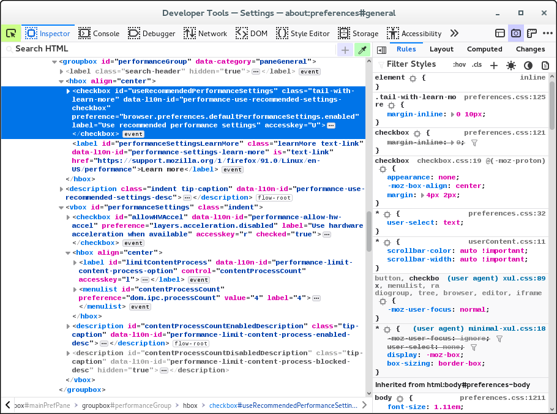Screen dimensions: 557x414
Task: Toggle light color scheme simulation (sun icon)
Action: pos(511,65)
